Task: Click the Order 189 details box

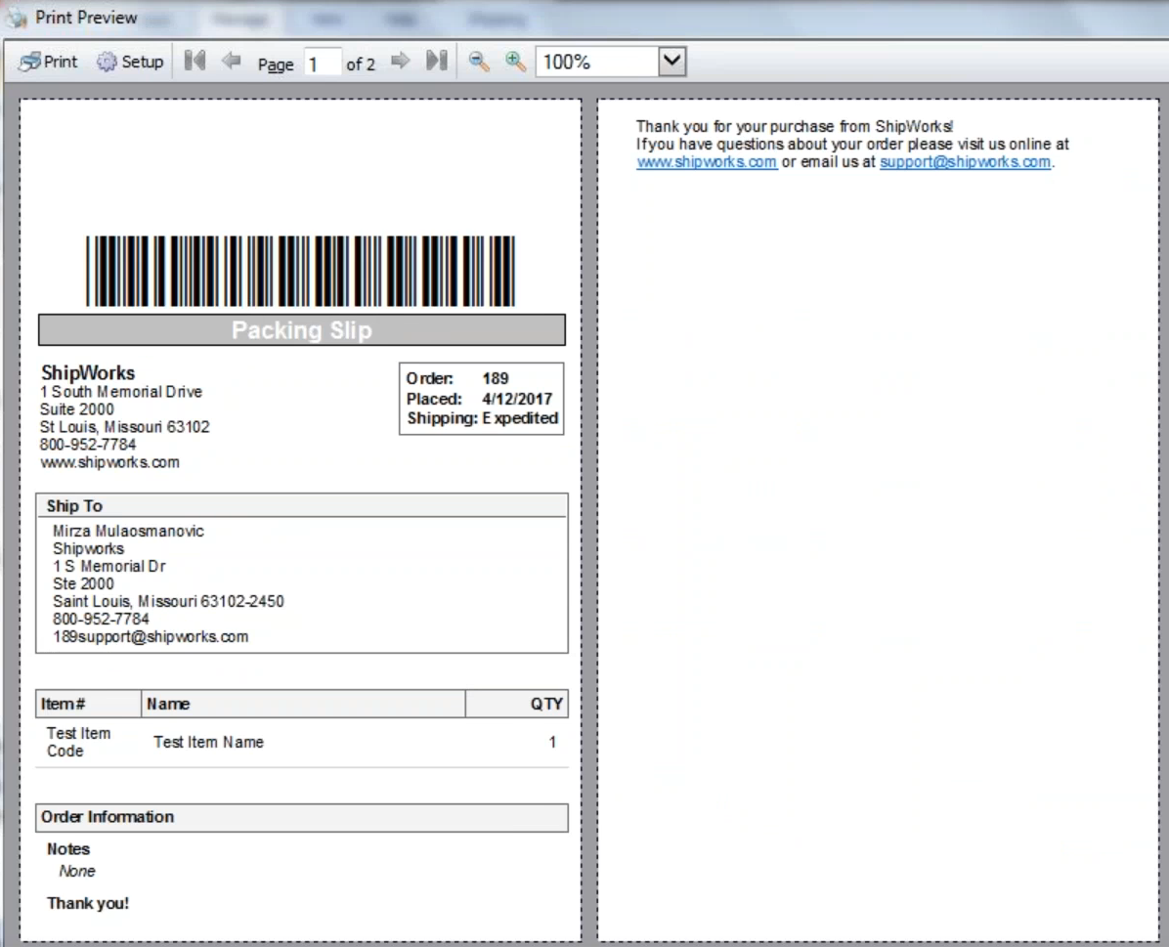Action: pos(481,398)
